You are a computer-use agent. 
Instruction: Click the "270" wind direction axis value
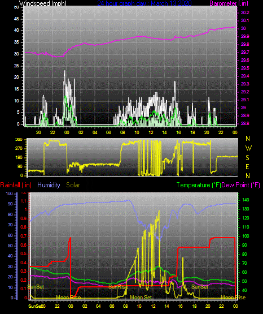tap(19, 149)
